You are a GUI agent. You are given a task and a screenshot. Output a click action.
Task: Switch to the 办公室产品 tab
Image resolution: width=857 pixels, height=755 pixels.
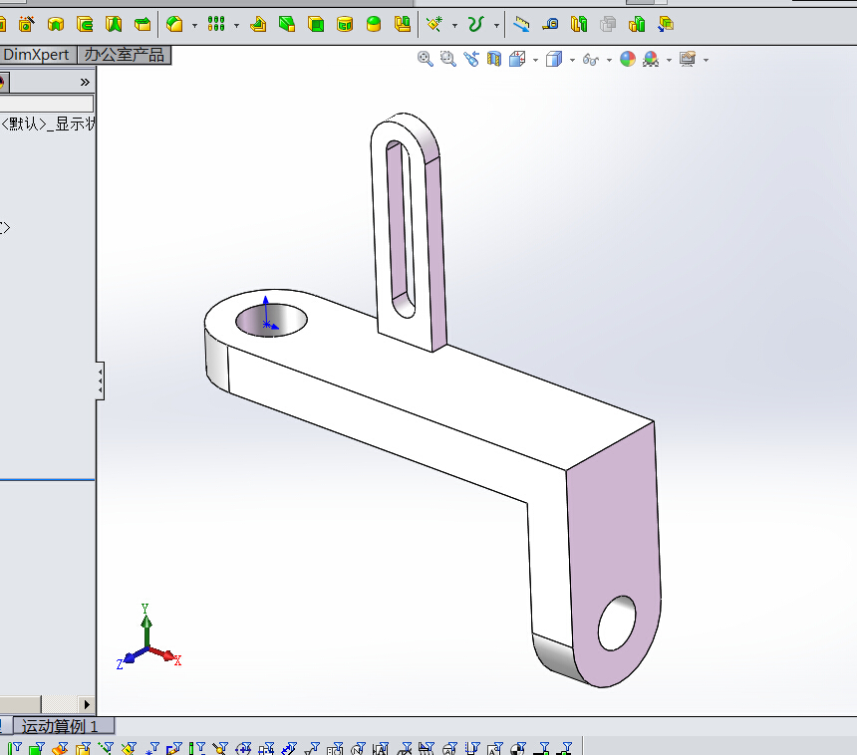pyautogui.click(x=125, y=55)
